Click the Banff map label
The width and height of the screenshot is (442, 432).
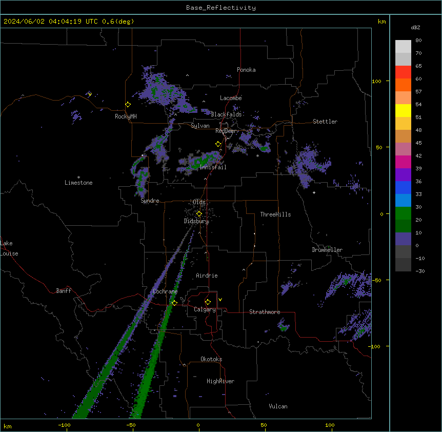click(x=64, y=291)
